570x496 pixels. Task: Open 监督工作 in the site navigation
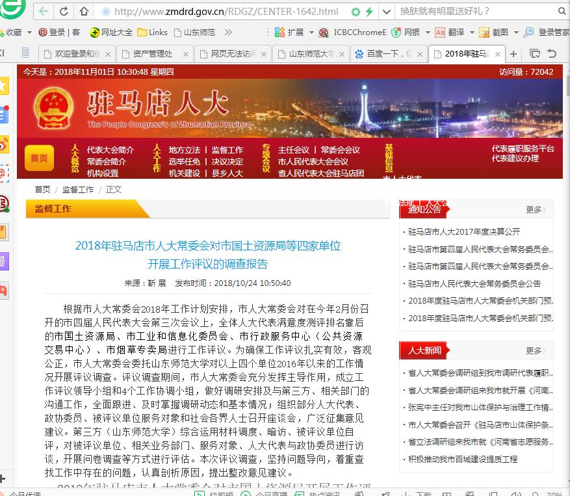pos(227,150)
